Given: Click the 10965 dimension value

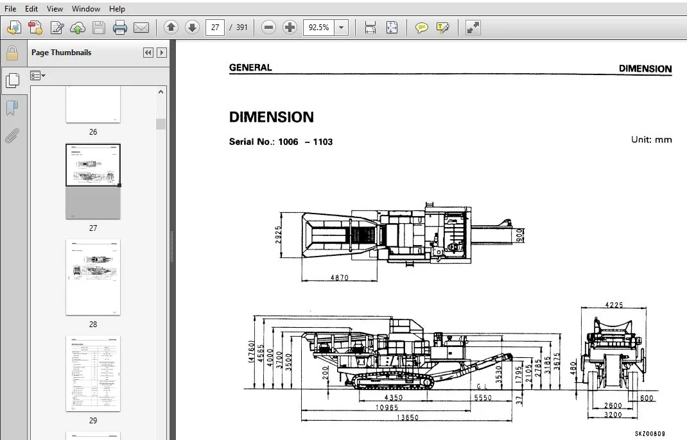Looking at the screenshot, I should click(x=387, y=407).
